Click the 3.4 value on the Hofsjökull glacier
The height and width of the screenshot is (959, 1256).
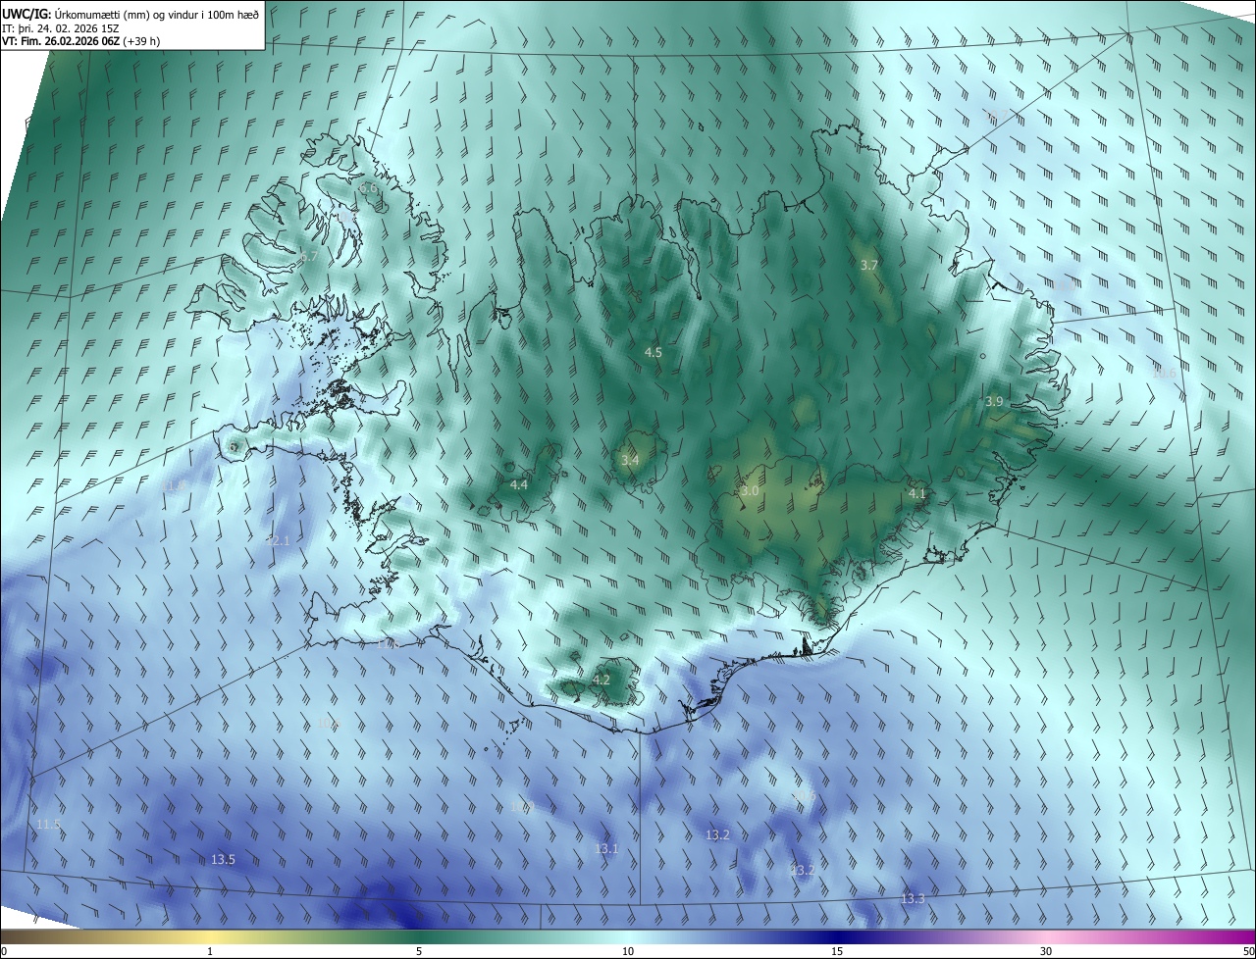(630, 460)
